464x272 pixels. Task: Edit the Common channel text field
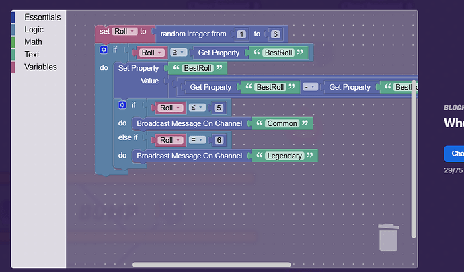(282, 124)
